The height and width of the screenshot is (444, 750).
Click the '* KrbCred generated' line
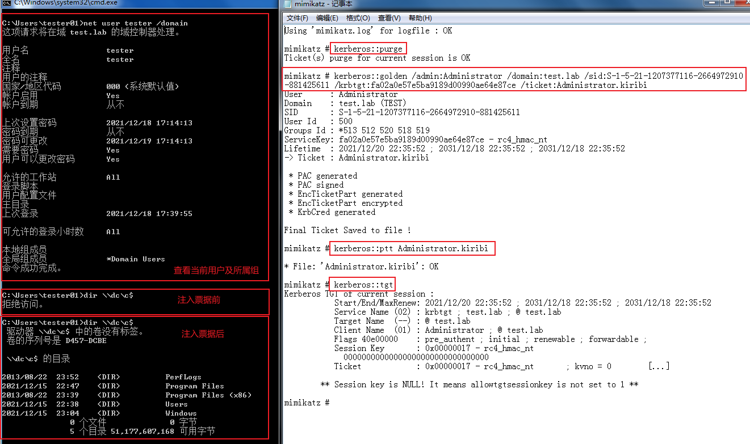click(x=332, y=212)
